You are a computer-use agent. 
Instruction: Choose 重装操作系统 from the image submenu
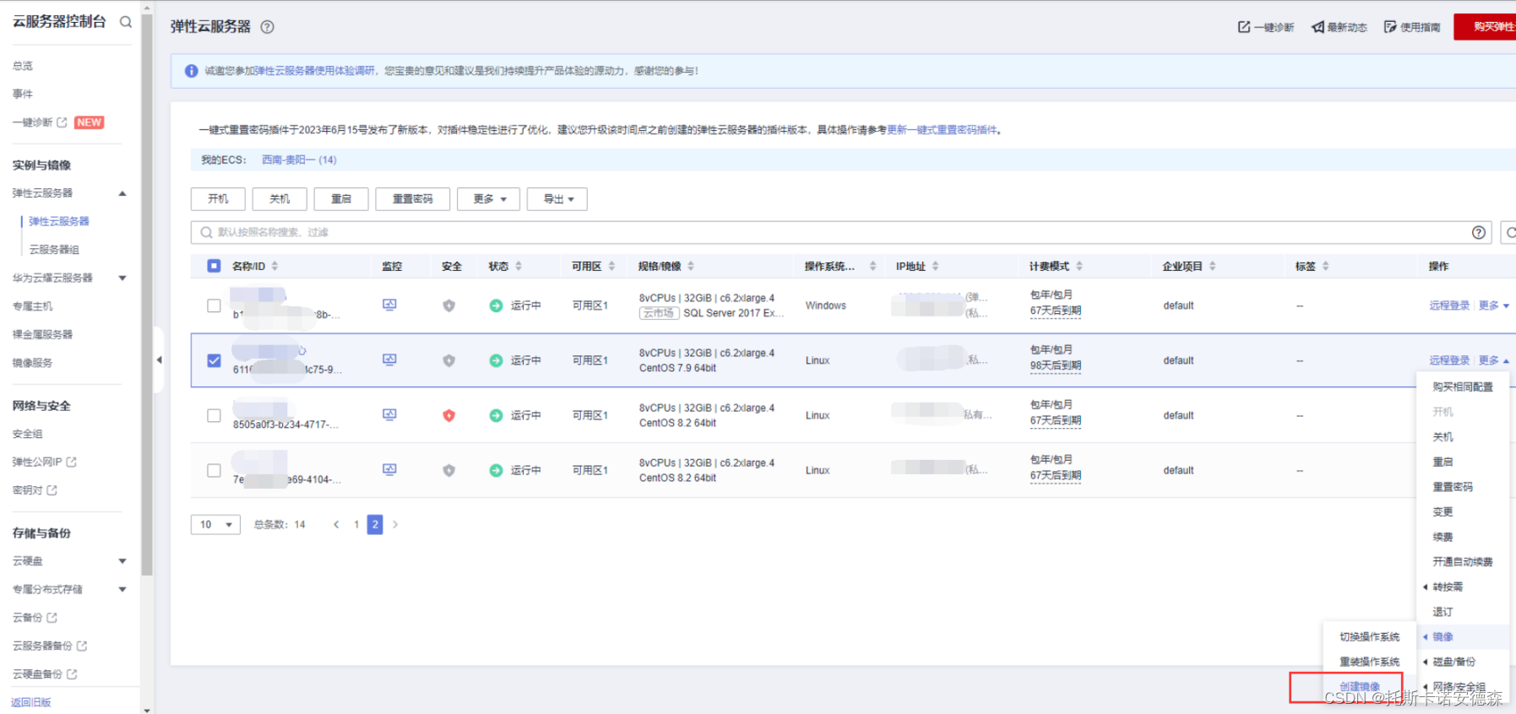pos(1369,662)
